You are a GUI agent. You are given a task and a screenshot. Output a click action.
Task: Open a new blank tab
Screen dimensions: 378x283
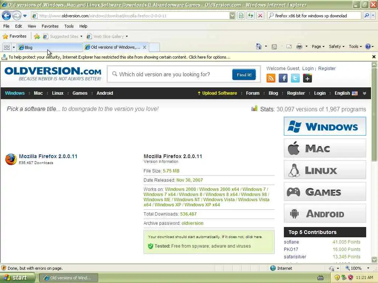[x=154, y=48]
